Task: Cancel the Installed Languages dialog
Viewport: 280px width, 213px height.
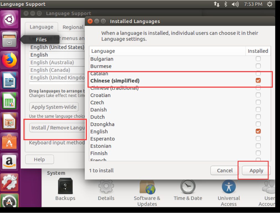Action: click(225, 170)
